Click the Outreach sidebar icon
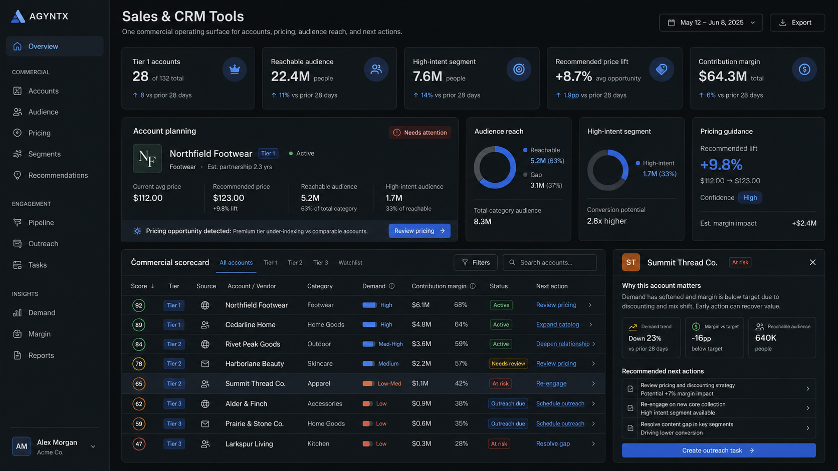The height and width of the screenshot is (471, 838). coord(18,243)
